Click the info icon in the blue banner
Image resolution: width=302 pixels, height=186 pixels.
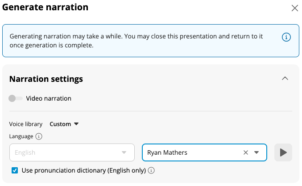pyautogui.click(x=286, y=38)
